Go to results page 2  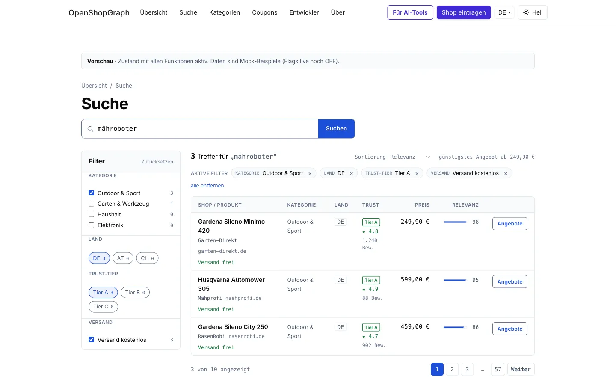click(x=452, y=370)
